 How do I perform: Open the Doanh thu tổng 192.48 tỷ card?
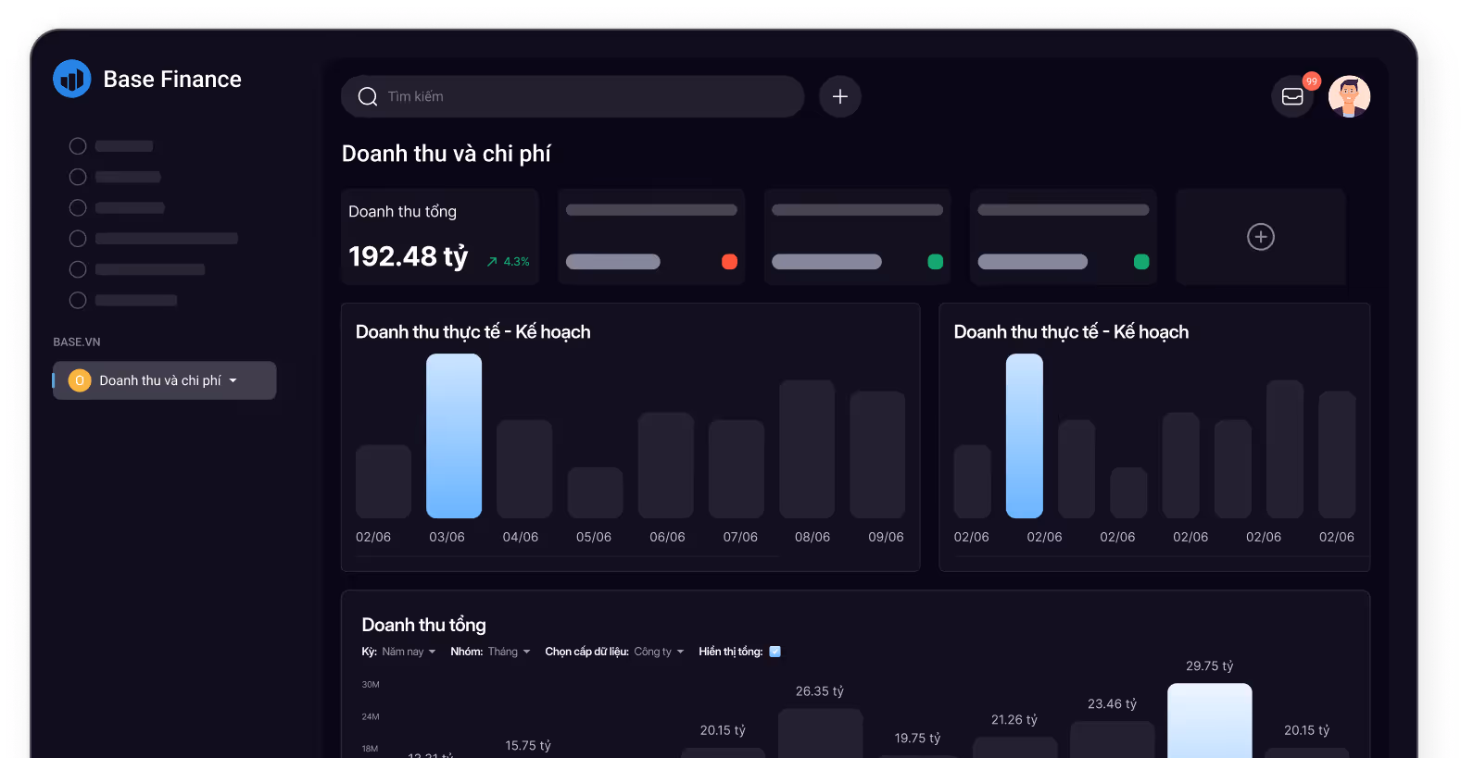[x=440, y=237]
